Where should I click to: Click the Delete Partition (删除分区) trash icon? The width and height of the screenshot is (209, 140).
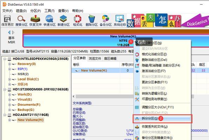pyautogui.click(x=92, y=21)
